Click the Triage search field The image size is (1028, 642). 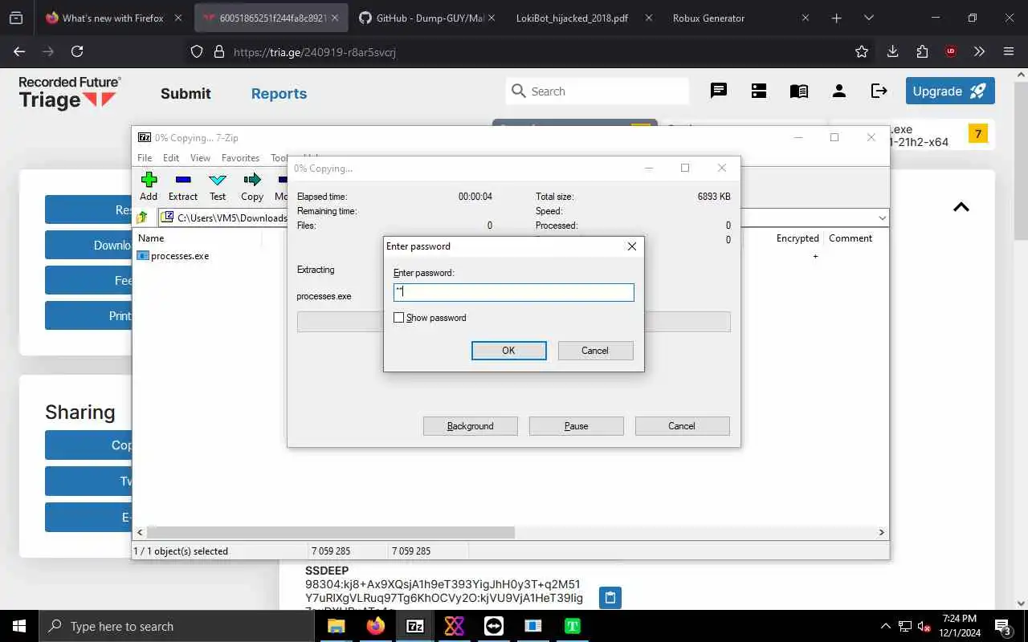click(x=597, y=91)
